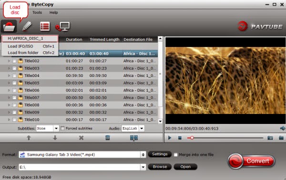Choose Load from folder menu item

coord(30,53)
